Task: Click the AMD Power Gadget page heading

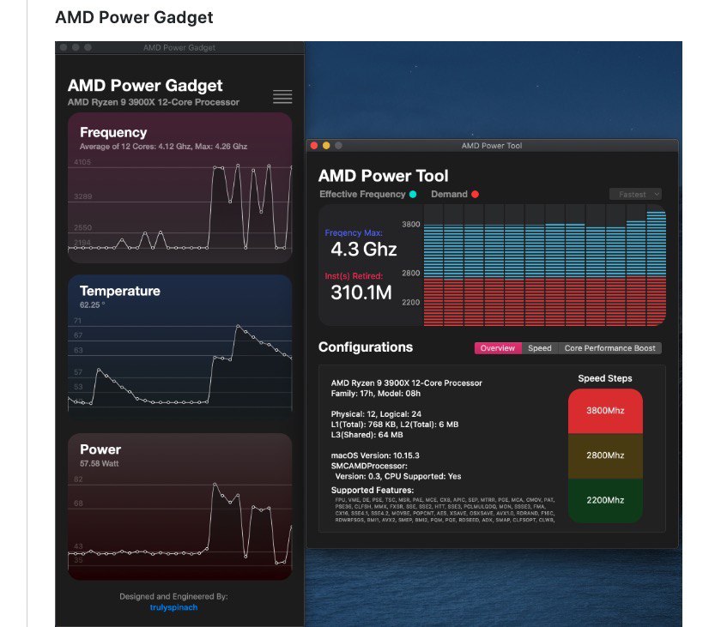Action: click(x=134, y=17)
